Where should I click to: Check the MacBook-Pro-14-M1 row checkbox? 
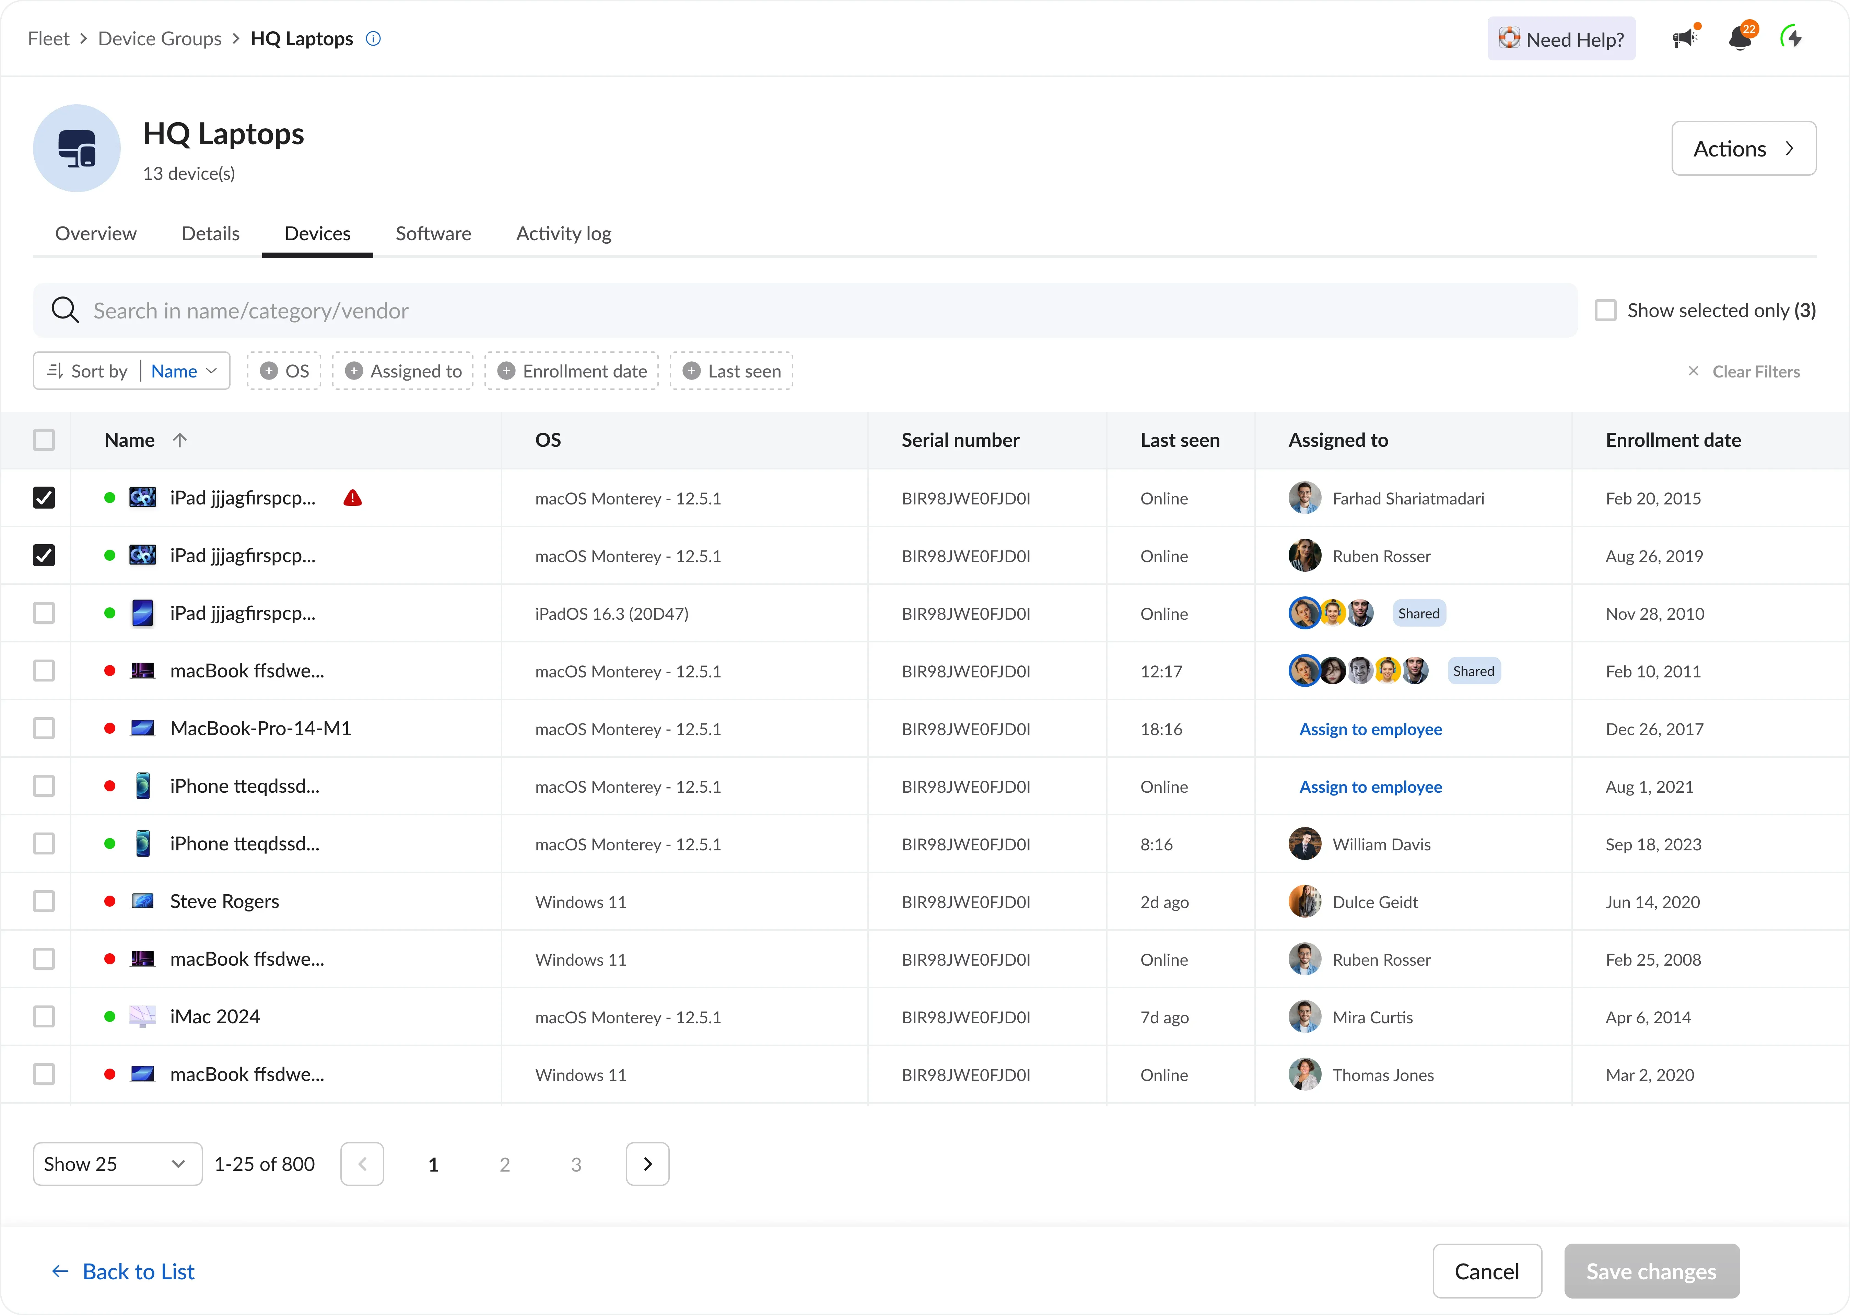coord(44,728)
